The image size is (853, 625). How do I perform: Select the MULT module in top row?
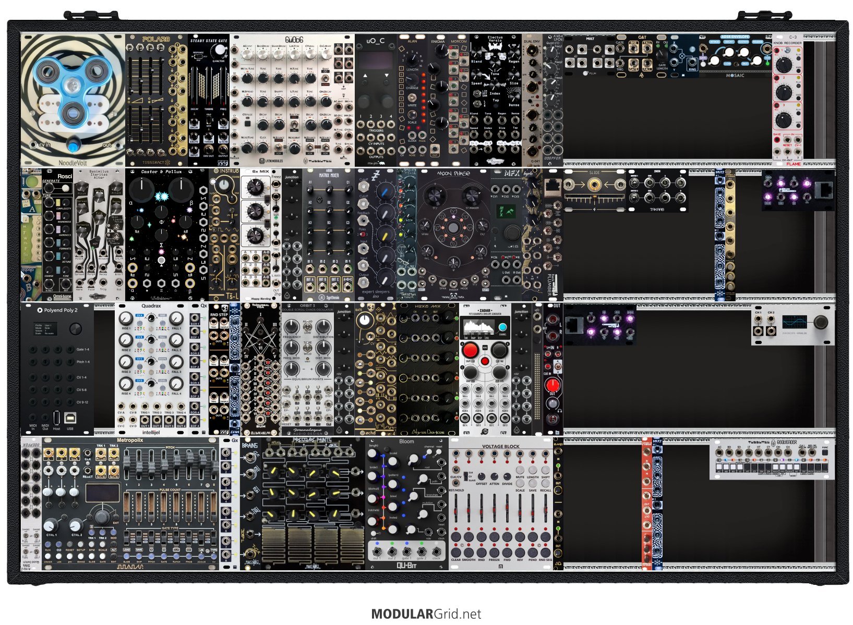tap(590, 56)
